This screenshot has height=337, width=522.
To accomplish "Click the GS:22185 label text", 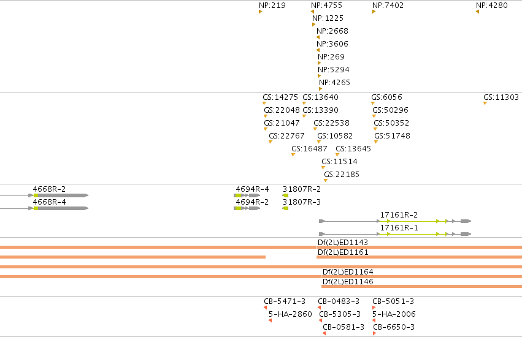I will tap(342, 175).
